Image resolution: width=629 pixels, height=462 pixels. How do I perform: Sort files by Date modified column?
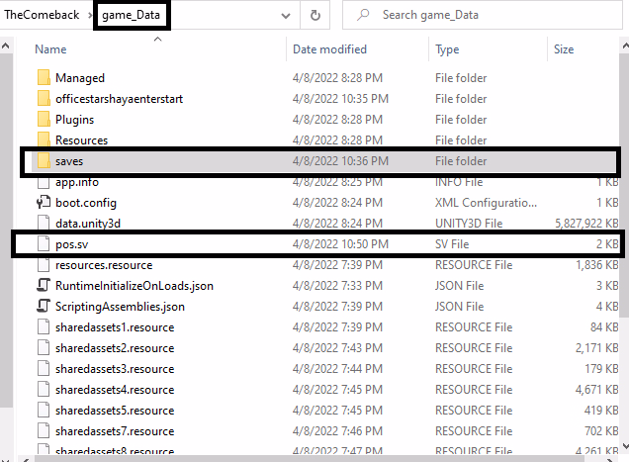(x=329, y=48)
